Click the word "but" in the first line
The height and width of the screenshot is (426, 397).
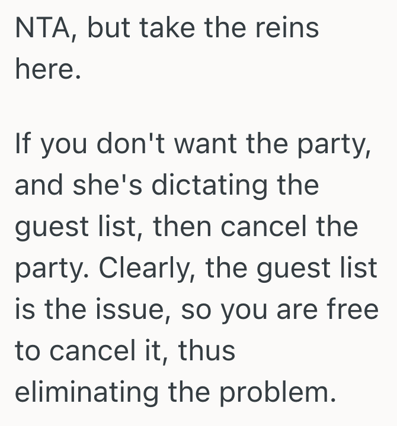(x=108, y=28)
